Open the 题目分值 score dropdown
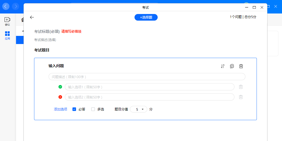 139,109
